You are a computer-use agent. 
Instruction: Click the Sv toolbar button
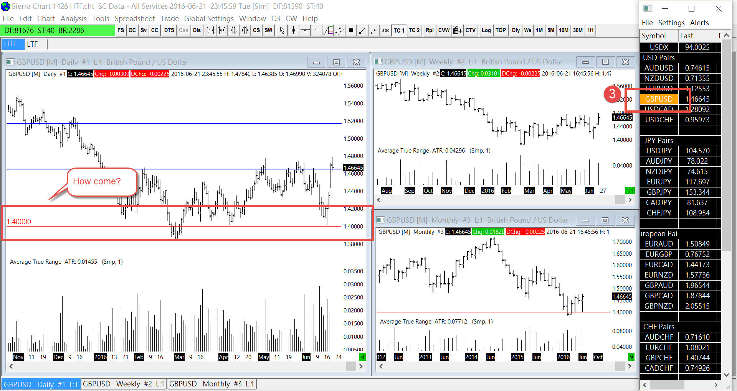point(144,30)
